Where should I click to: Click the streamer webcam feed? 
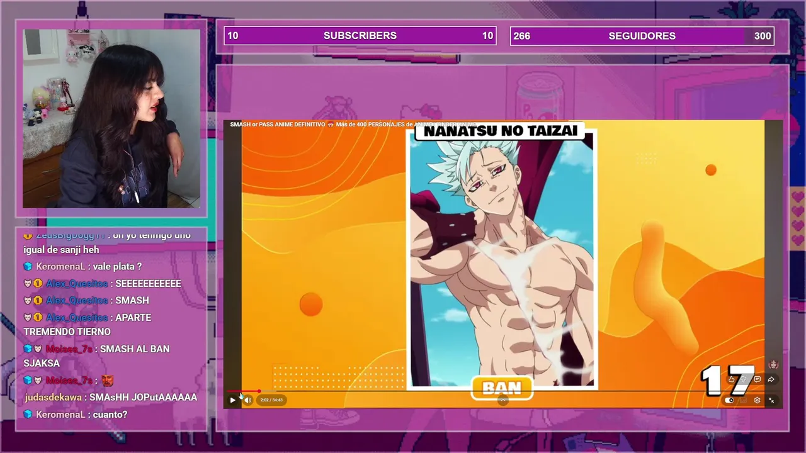click(111, 118)
